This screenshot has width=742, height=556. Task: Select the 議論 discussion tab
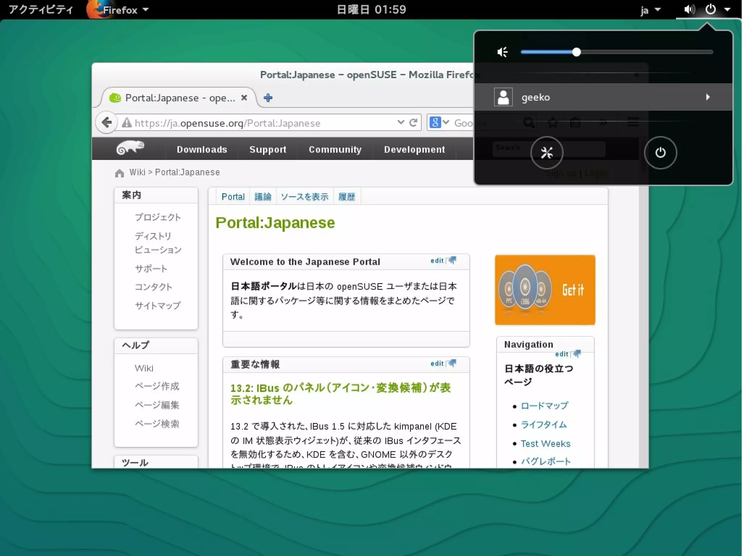[x=263, y=197]
